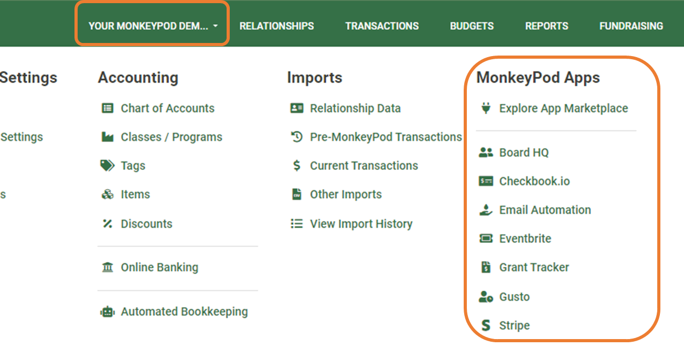Select the Items icon in the Accounting column
The height and width of the screenshot is (359, 684).
click(x=108, y=194)
